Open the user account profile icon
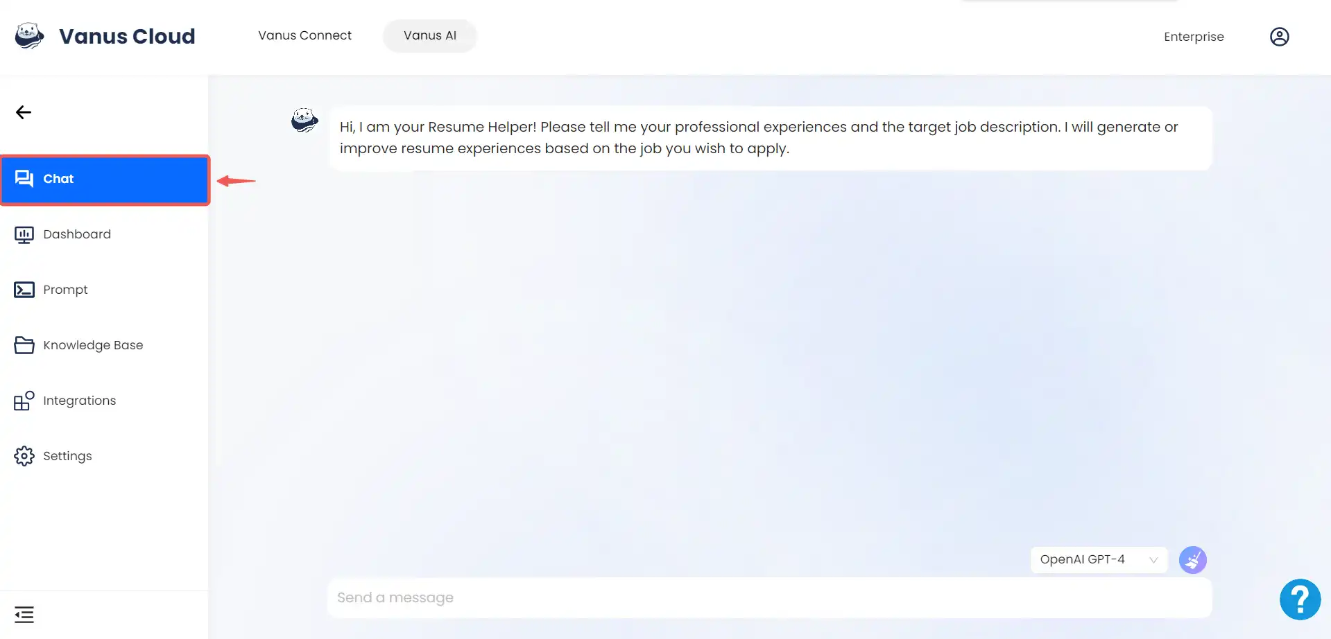1331x639 pixels. (1279, 37)
